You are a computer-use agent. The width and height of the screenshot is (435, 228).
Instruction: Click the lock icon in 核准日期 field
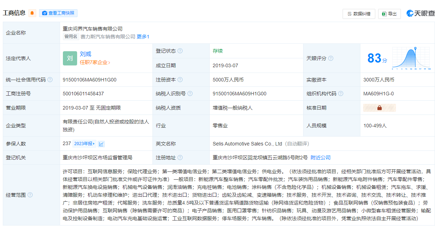pos(379,107)
